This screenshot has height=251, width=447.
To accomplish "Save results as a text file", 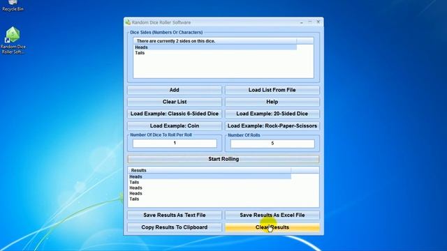I will tap(175, 215).
